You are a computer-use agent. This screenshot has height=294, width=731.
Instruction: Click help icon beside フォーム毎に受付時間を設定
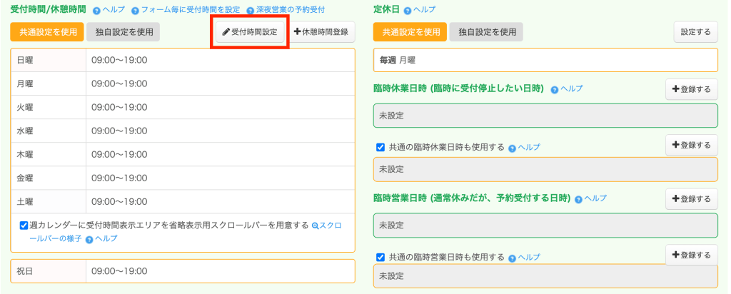point(135,11)
